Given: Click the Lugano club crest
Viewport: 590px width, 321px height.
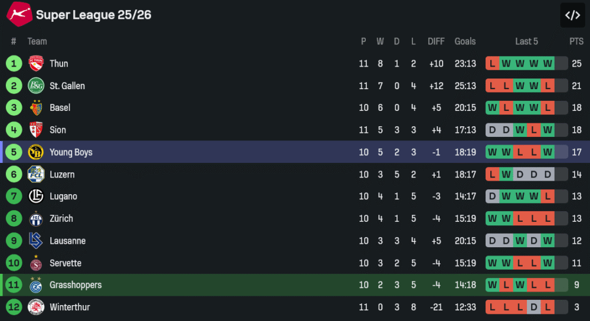Looking at the screenshot, I should pyautogui.click(x=36, y=196).
